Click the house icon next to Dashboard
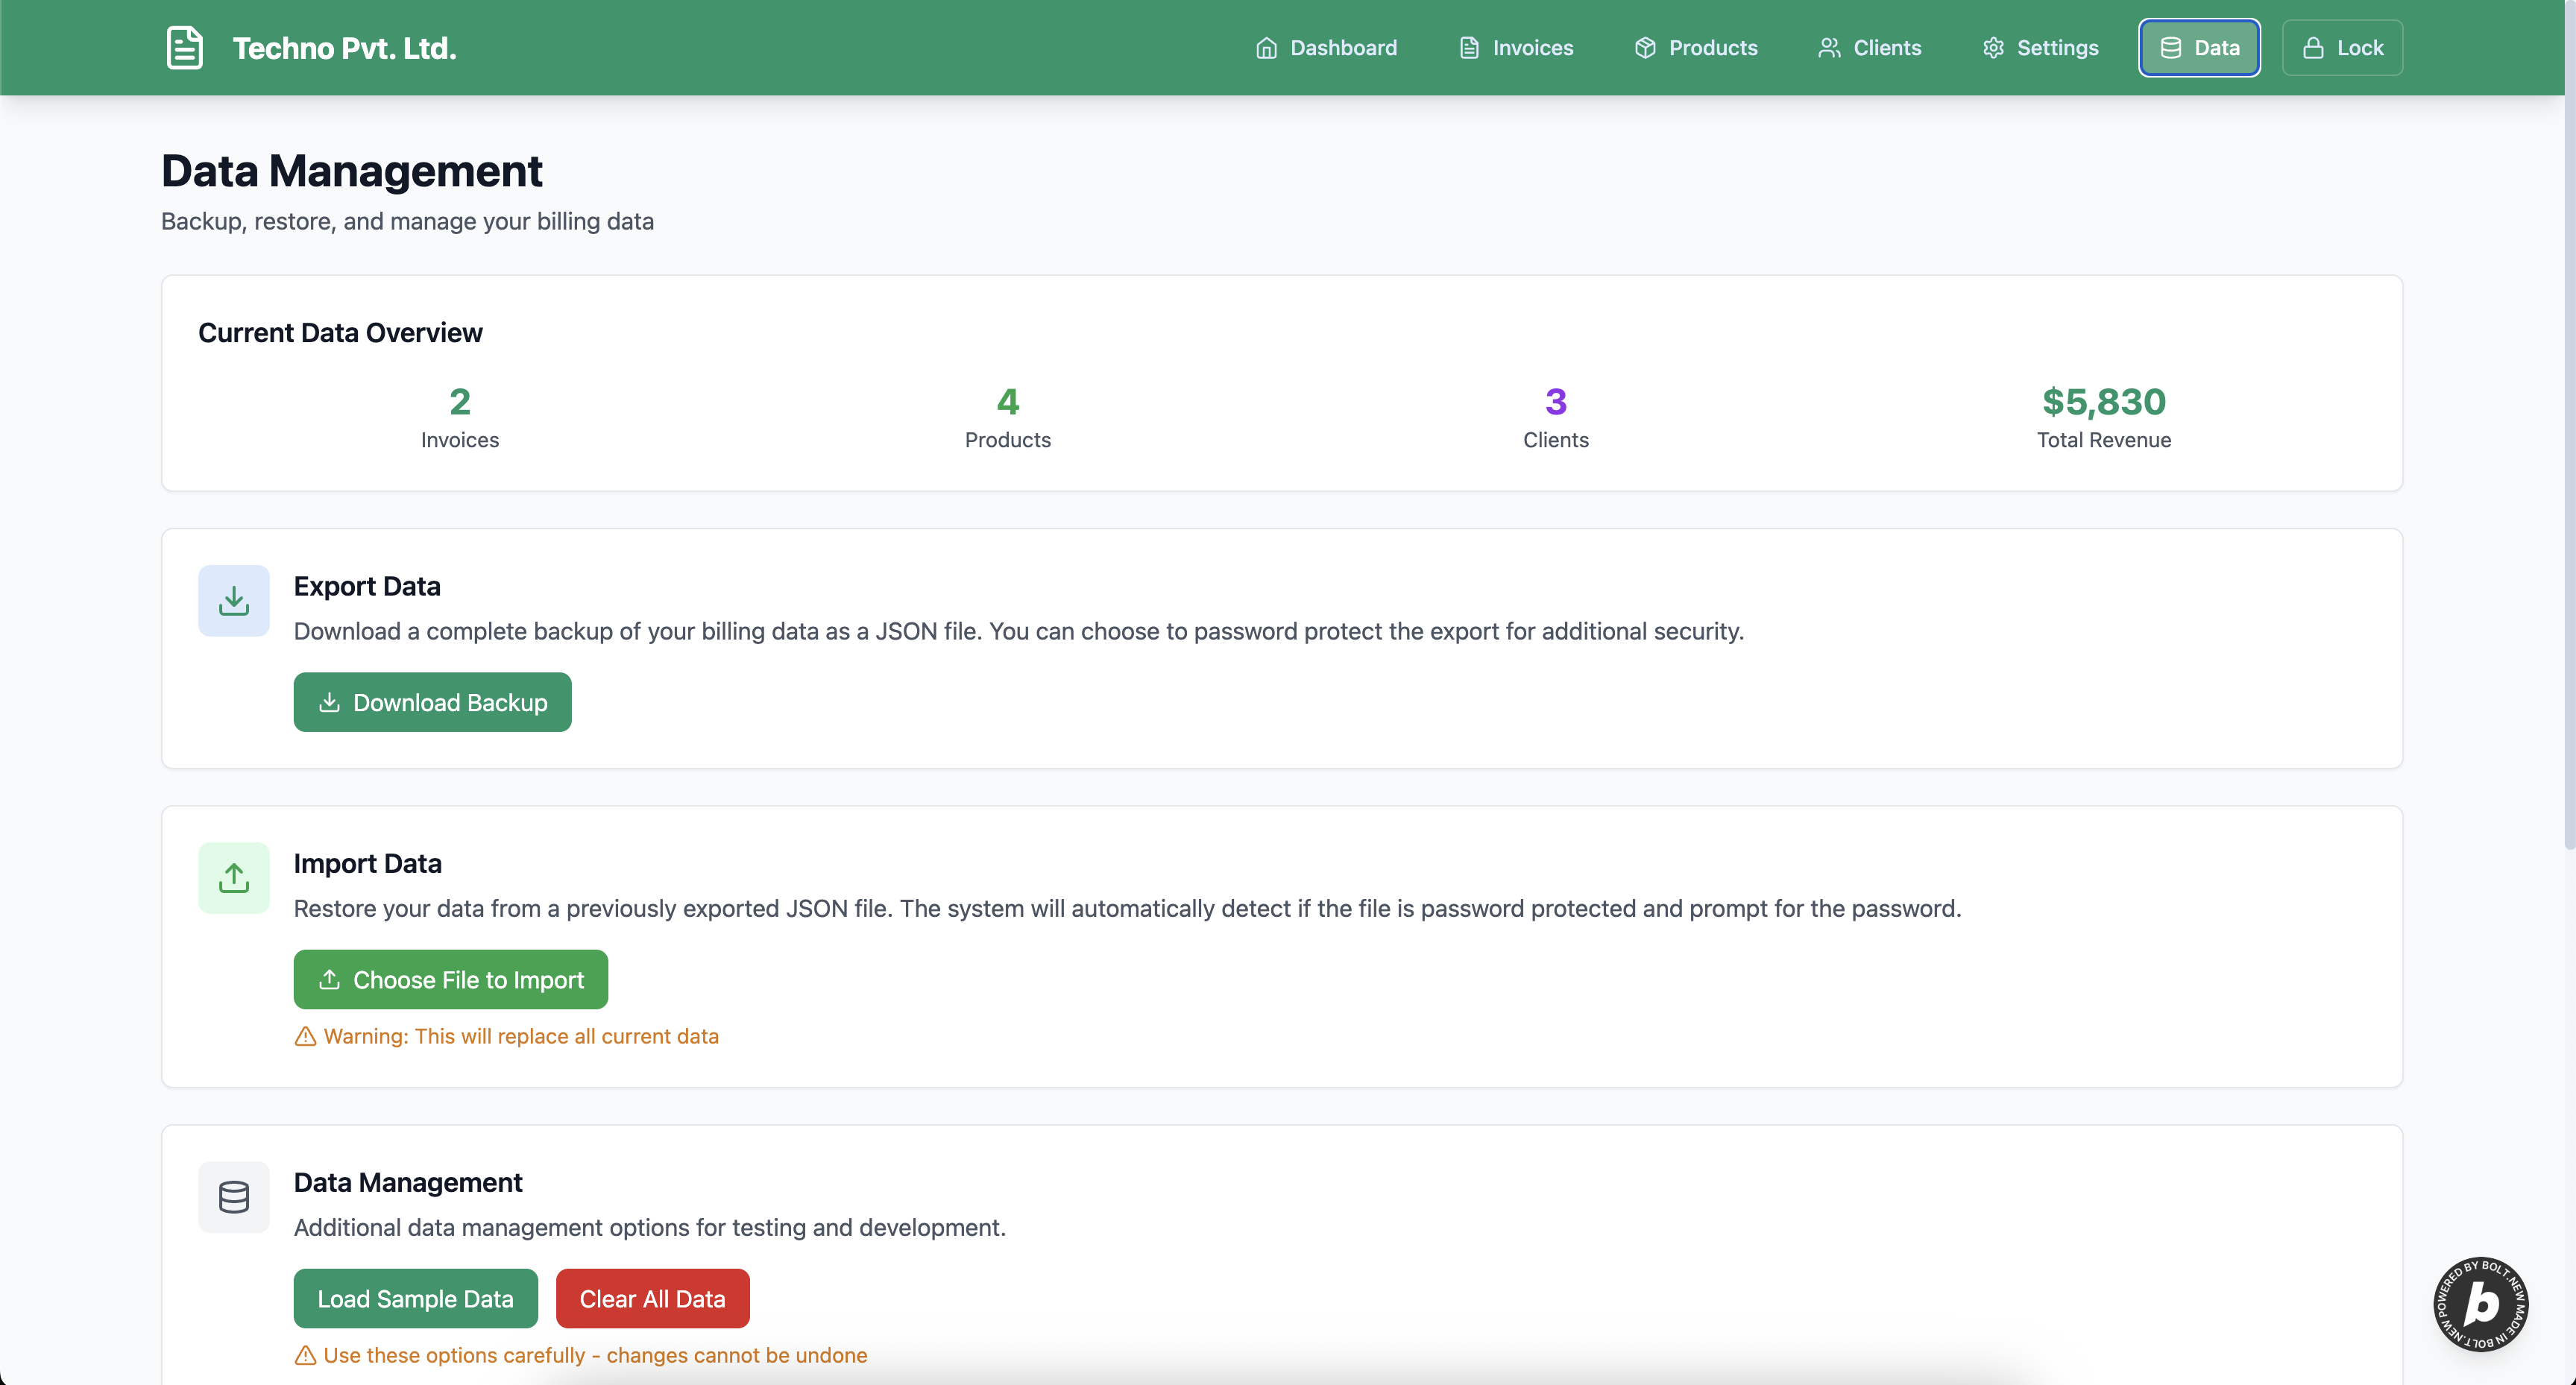Viewport: 2576px width, 1385px height. (1266, 48)
